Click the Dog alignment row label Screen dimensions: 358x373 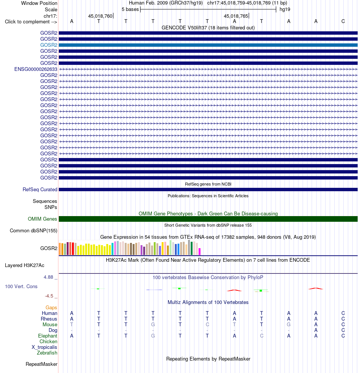coord(53,330)
